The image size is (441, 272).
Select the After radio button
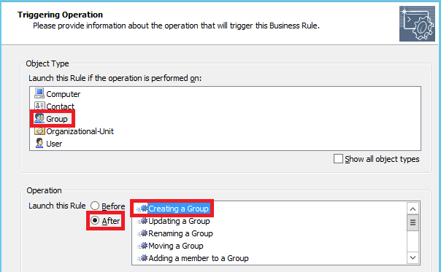point(95,220)
